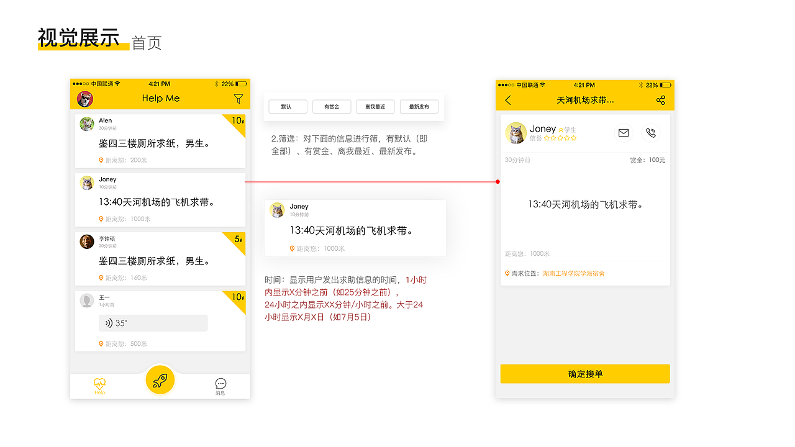Click the 王一 user name
Screen dimensions: 795x447
tap(104, 298)
